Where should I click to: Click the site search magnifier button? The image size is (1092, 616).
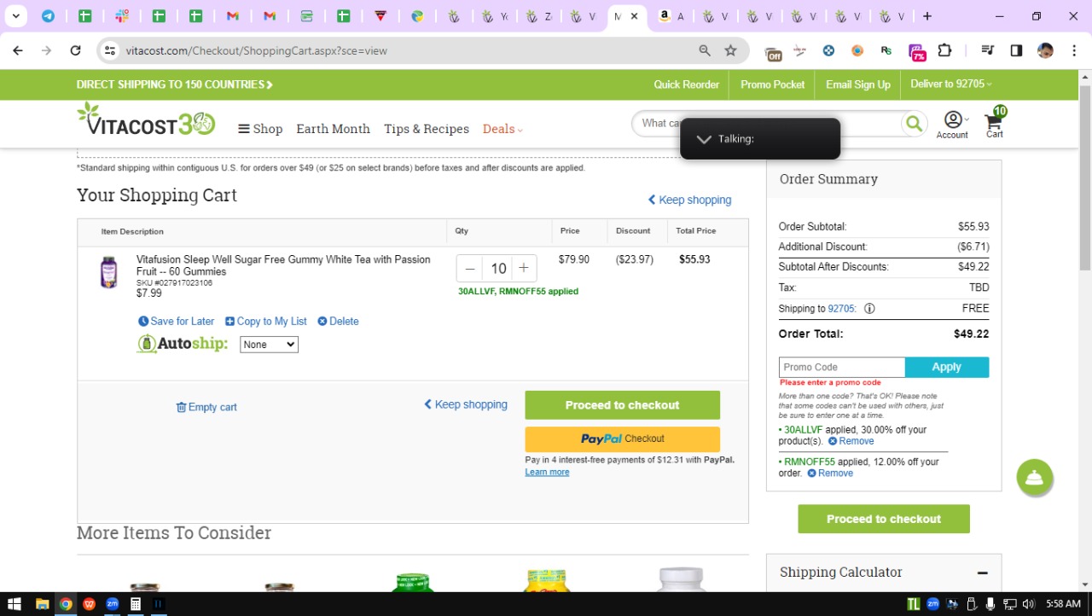914,124
